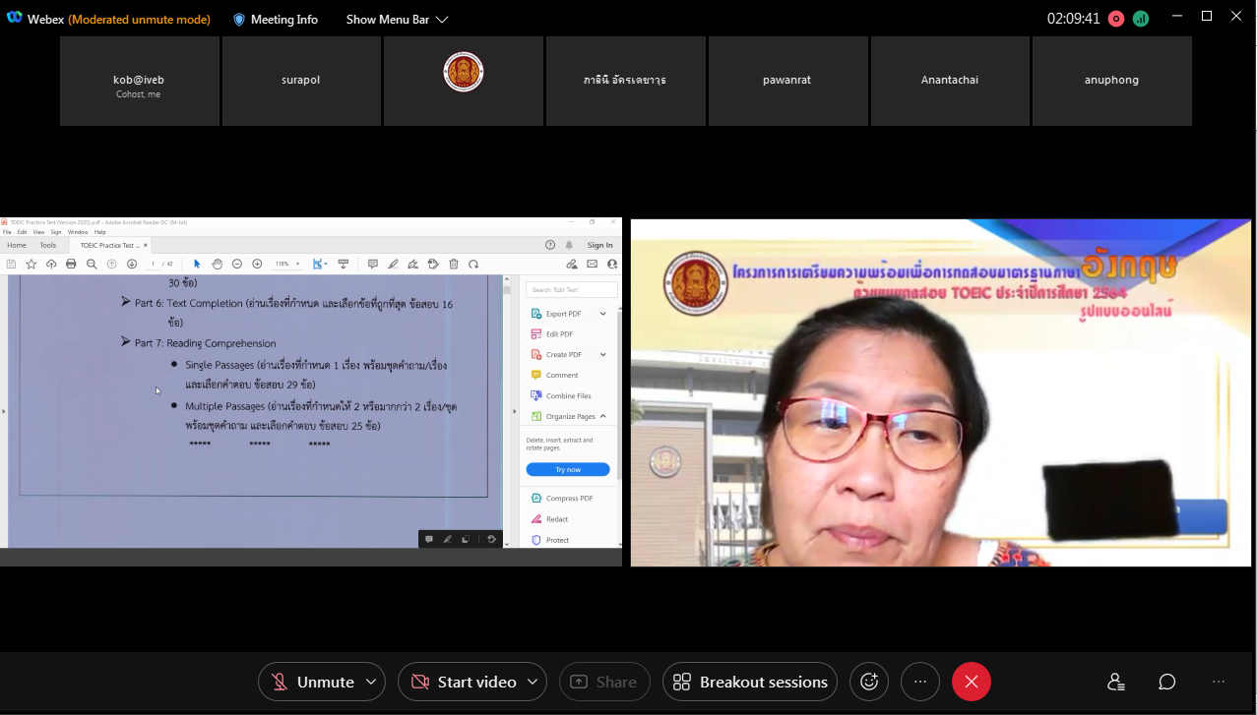The width and height of the screenshot is (1257, 715).
Task: Expand the Start video options arrow
Action: [x=533, y=682]
